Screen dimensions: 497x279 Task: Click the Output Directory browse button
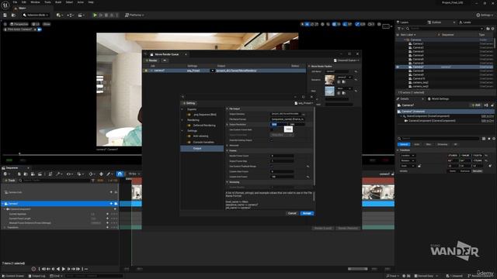tap(304, 114)
